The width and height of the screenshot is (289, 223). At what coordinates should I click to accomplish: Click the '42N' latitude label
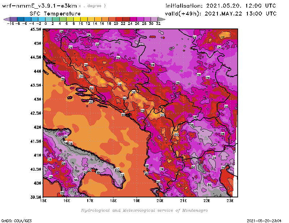click(37, 127)
